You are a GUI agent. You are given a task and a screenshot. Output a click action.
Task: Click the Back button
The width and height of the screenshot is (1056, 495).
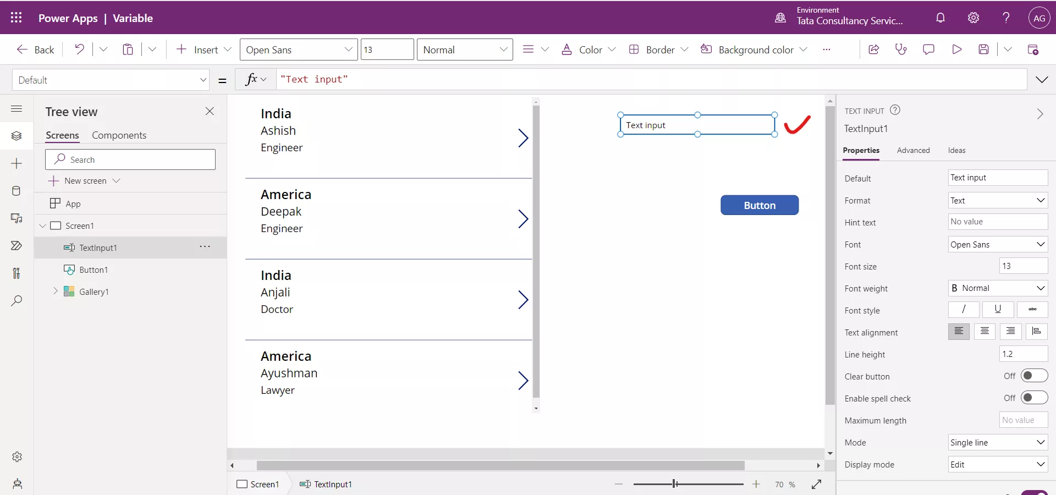click(x=35, y=50)
